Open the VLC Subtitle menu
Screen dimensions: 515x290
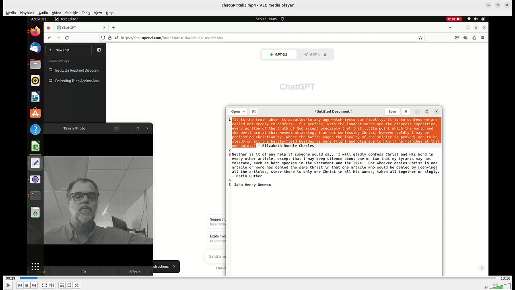[72, 13]
